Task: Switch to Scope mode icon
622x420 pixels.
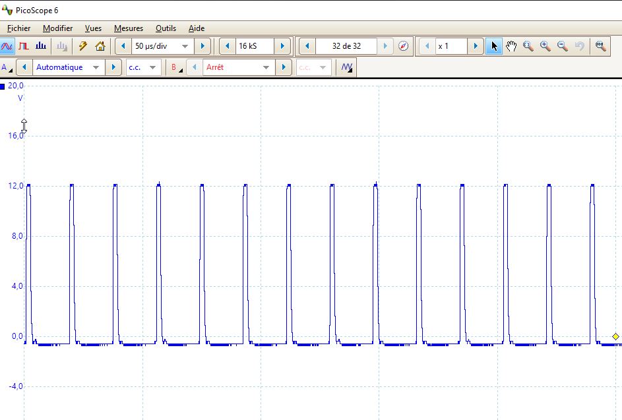Action: pyautogui.click(x=7, y=46)
